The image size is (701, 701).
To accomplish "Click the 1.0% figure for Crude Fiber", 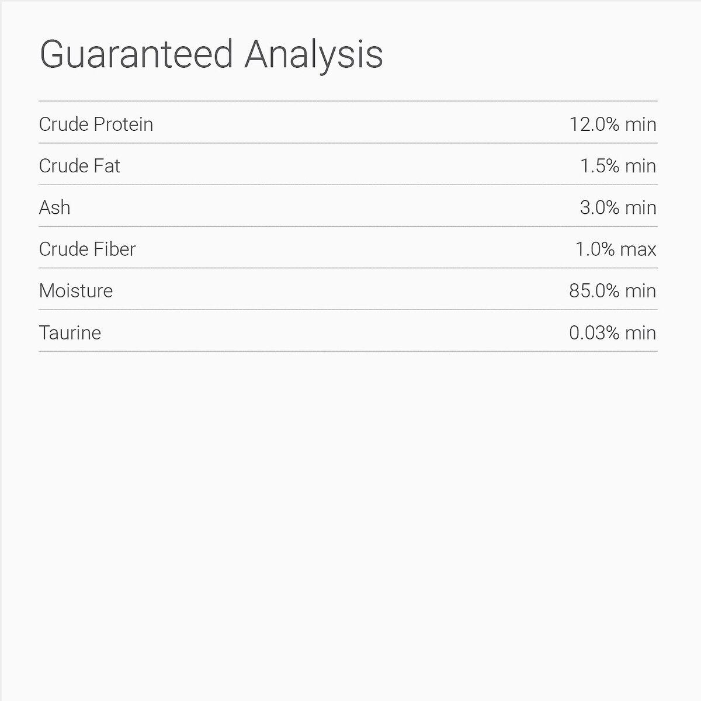I will [x=595, y=249].
